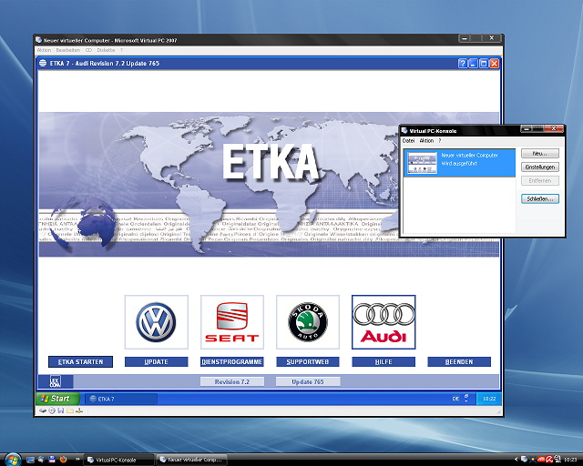Viewport: 583px width, 466px height.
Task: Click the Einstellungen button in Konsole
Action: pos(540,167)
